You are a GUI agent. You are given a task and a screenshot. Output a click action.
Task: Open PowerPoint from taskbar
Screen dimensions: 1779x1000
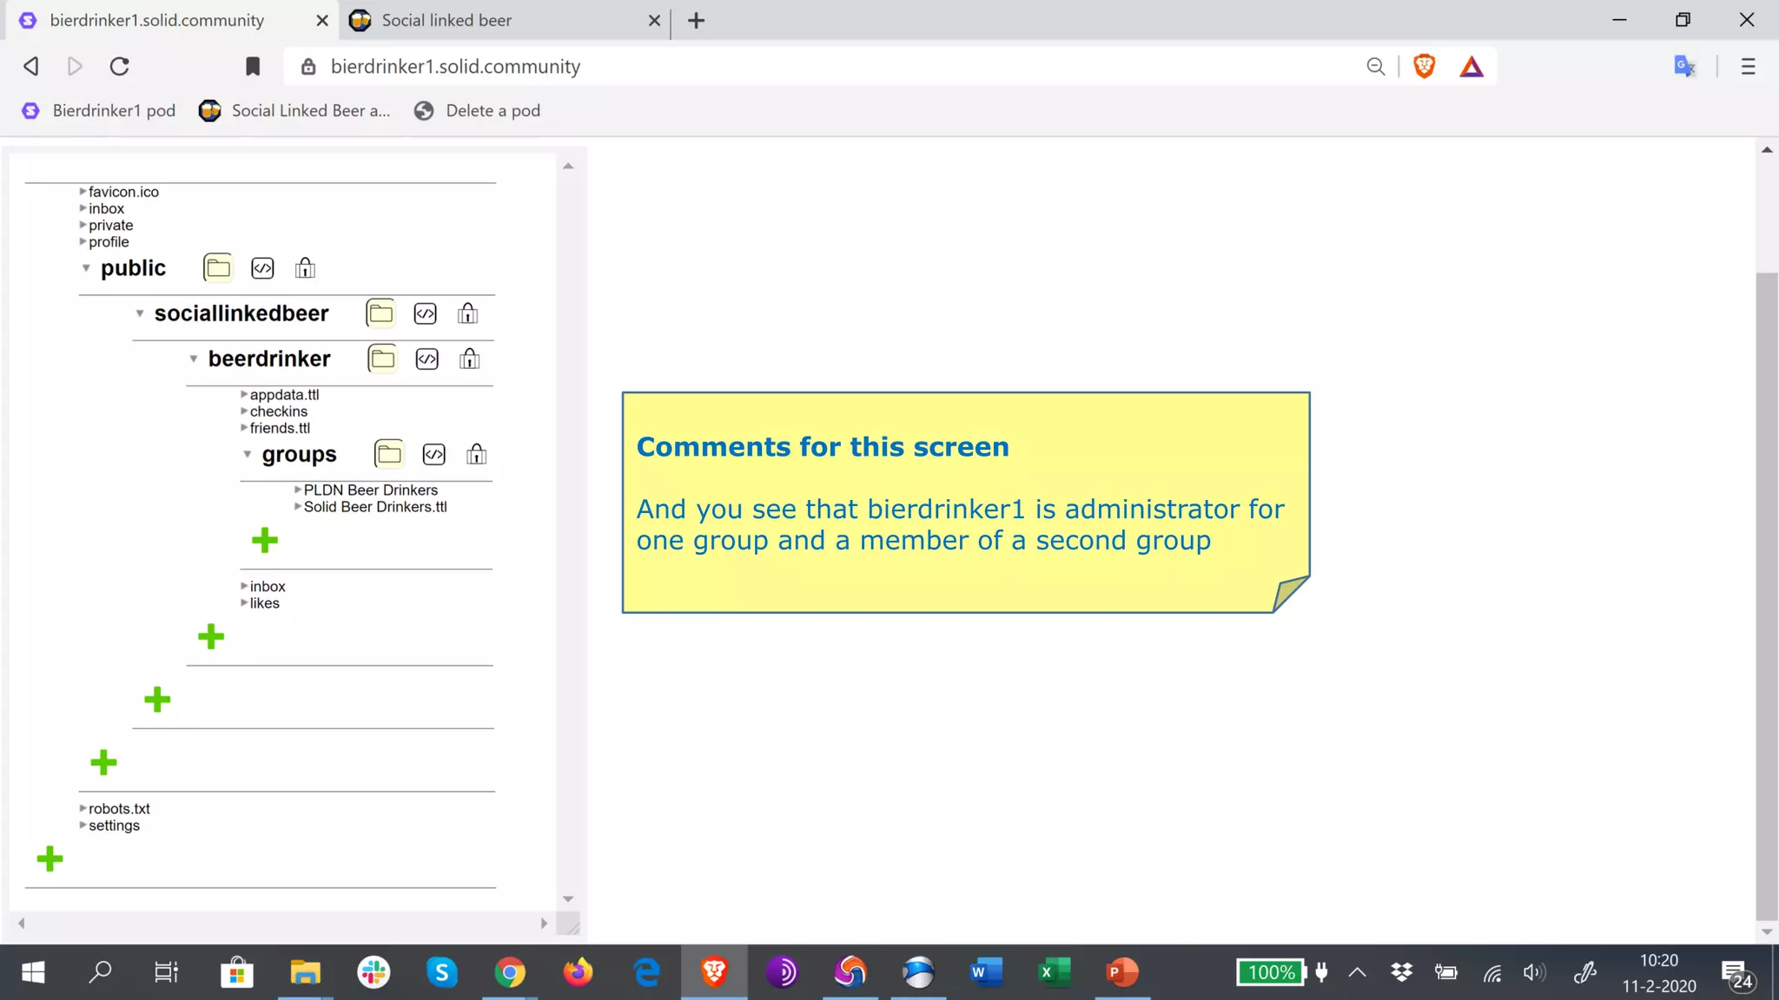click(x=1121, y=972)
